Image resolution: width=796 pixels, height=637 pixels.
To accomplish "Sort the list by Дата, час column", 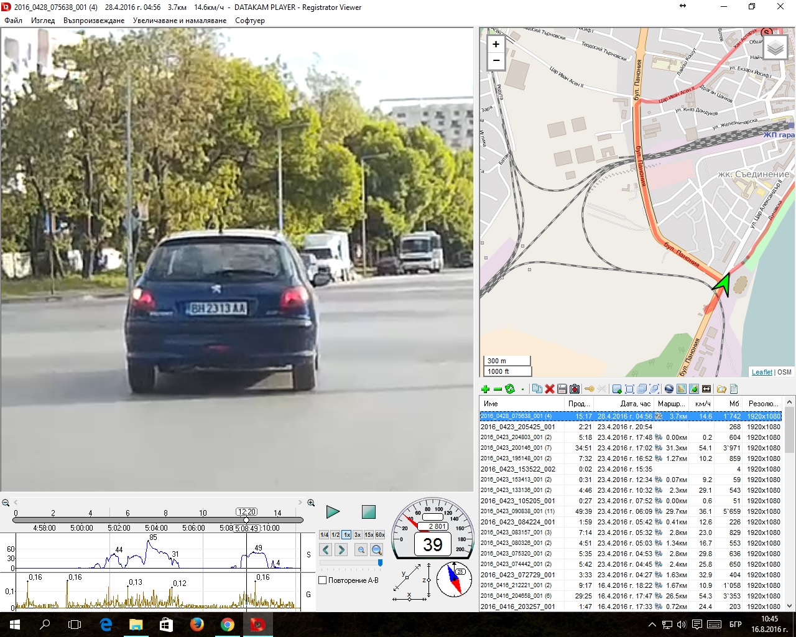I will pos(635,404).
